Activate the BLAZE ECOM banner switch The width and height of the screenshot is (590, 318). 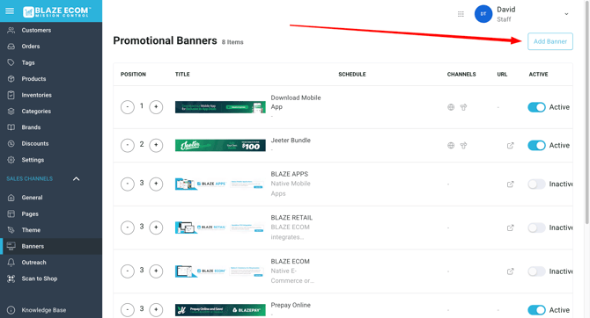(x=536, y=271)
